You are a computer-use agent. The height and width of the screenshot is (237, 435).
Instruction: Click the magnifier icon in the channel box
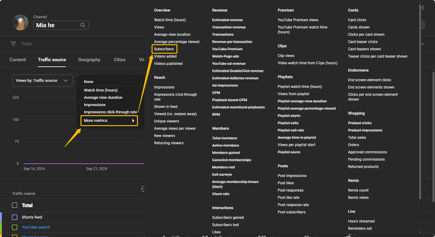pos(83,25)
